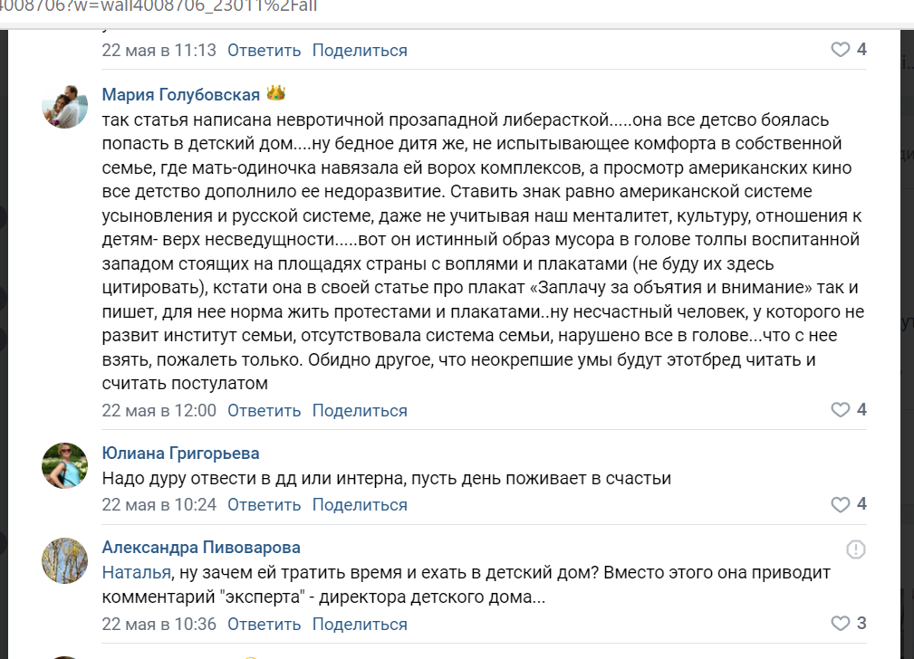Open Юлиана Григорьева profile name link

[x=180, y=454]
